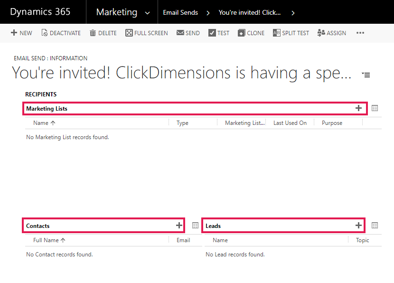The width and height of the screenshot is (394, 283).
Task: Expand chevron after You're invited breadcrumb
Action: click(293, 13)
